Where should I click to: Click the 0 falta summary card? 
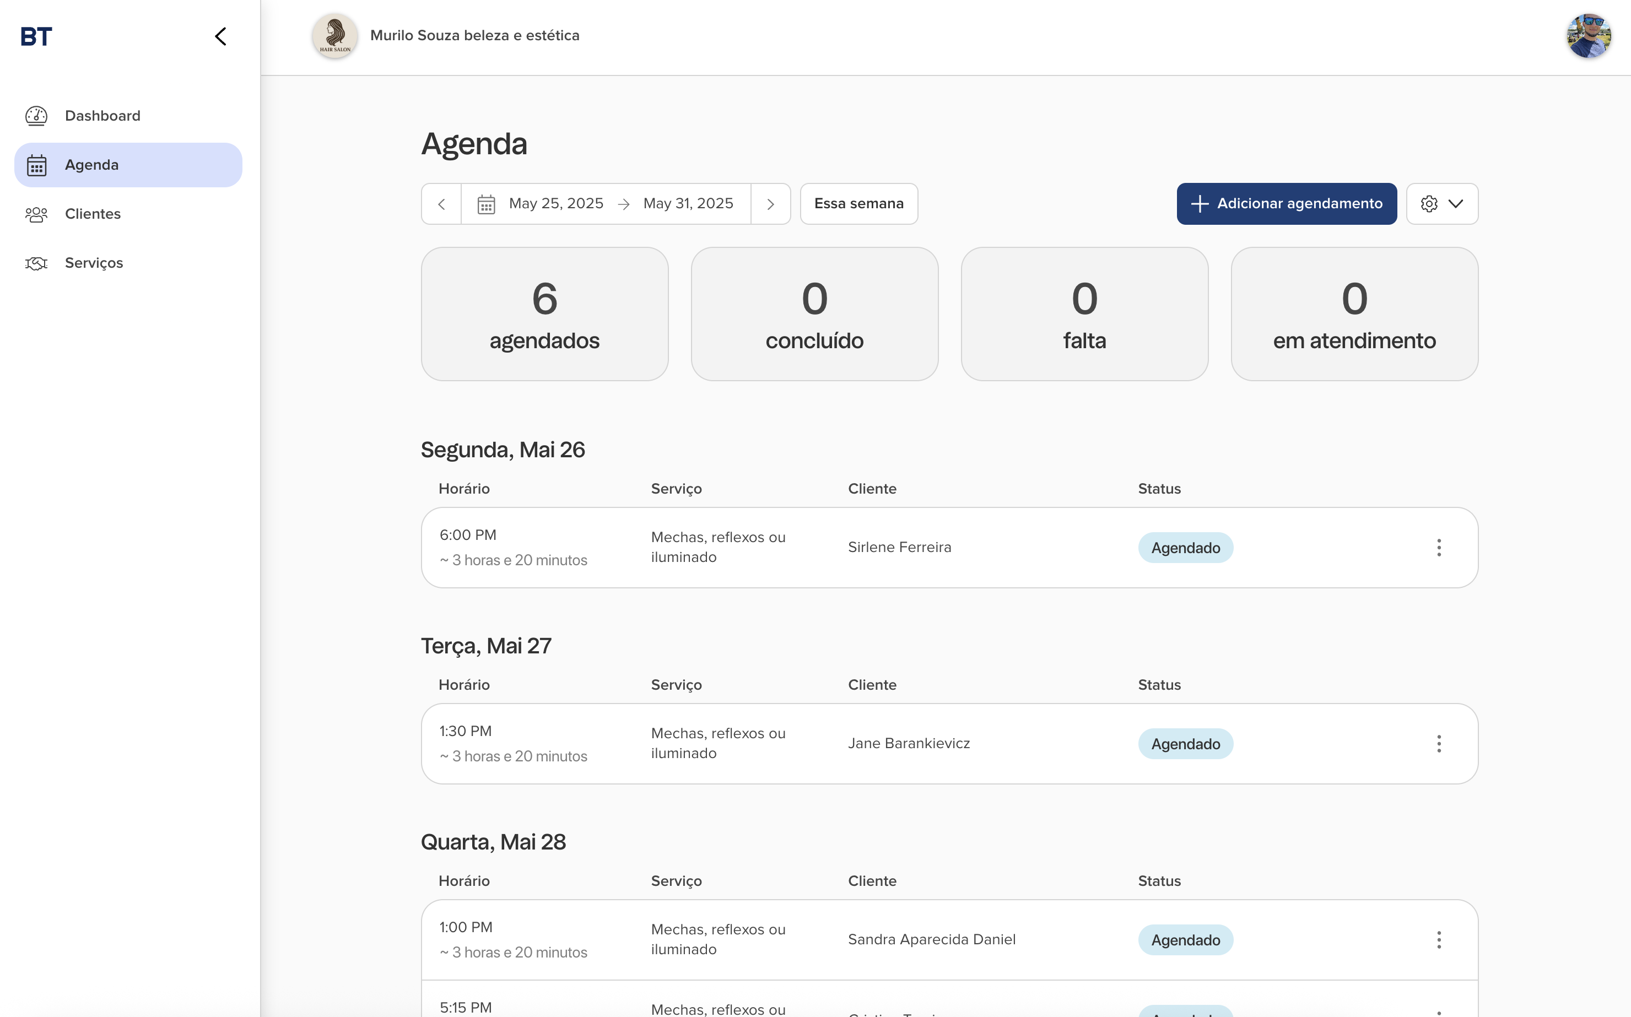tap(1084, 314)
